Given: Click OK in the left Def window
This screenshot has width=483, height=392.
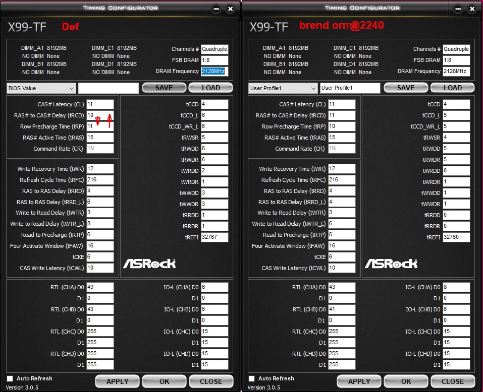Looking at the screenshot, I should point(164,381).
